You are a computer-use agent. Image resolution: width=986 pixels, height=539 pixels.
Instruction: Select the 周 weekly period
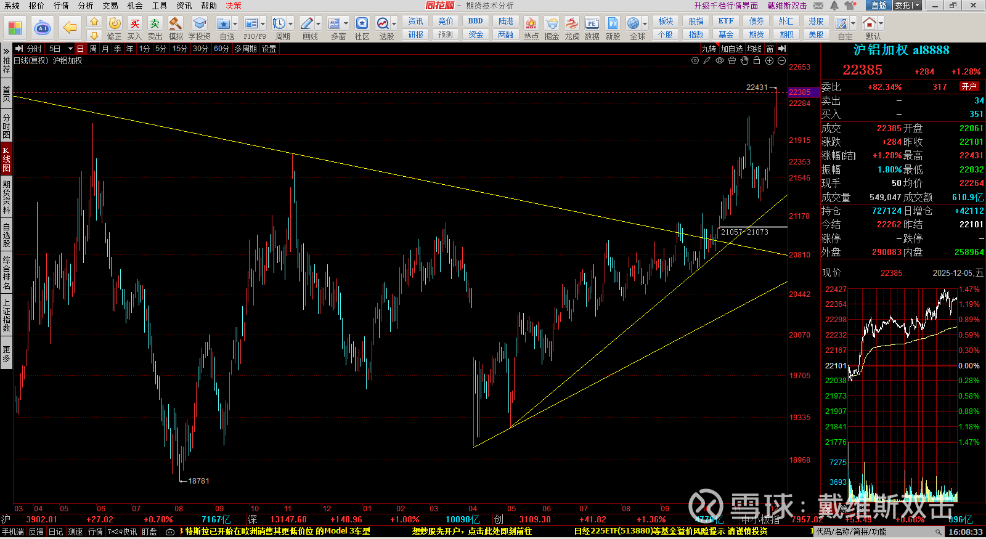(93, 49)
